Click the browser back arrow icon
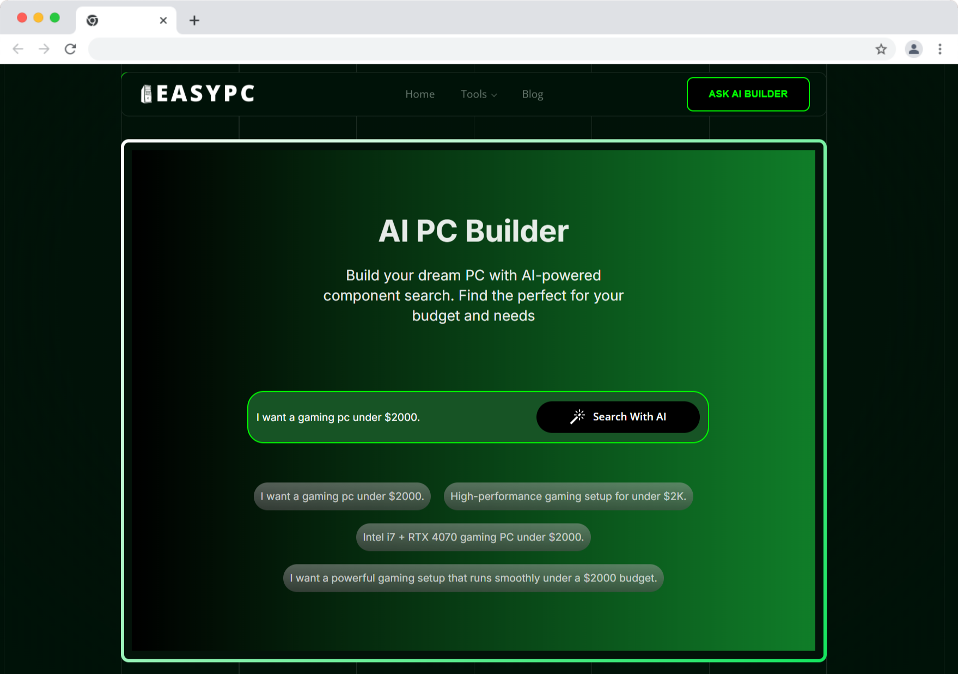Viewport: 958px width, 674px height. click(x=18, y=48)
